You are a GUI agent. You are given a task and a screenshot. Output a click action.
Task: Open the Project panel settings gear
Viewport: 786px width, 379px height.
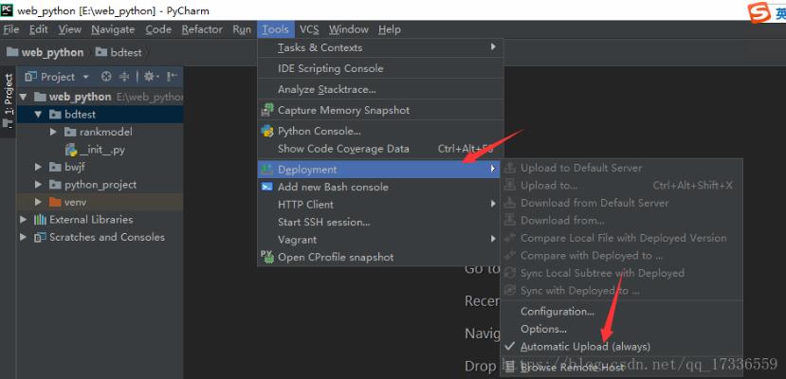pyautogui.click(x=150, y=77)
